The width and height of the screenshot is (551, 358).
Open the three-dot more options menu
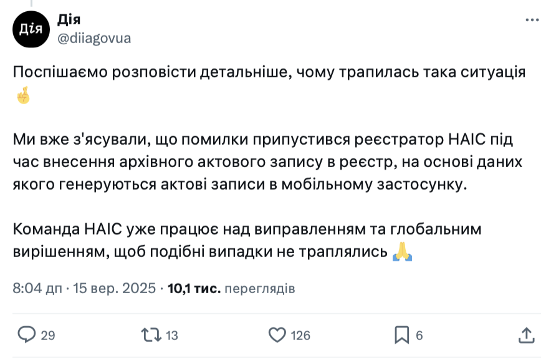click(x=532, y=21)
